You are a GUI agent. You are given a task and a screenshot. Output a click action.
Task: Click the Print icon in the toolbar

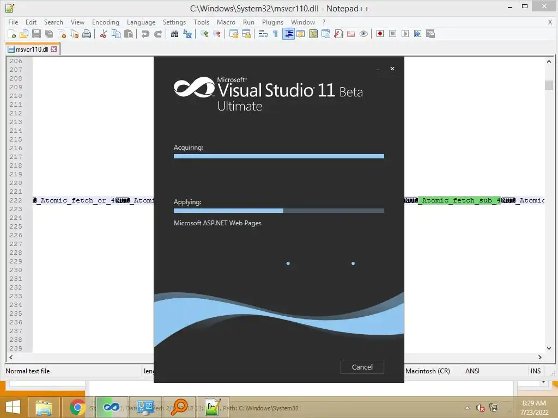87,34
